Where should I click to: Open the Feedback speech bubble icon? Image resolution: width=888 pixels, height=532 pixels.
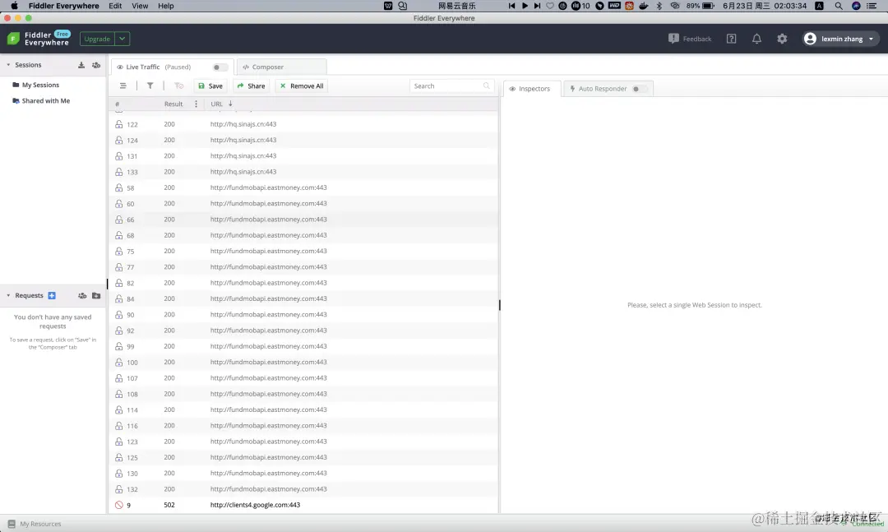673,39
